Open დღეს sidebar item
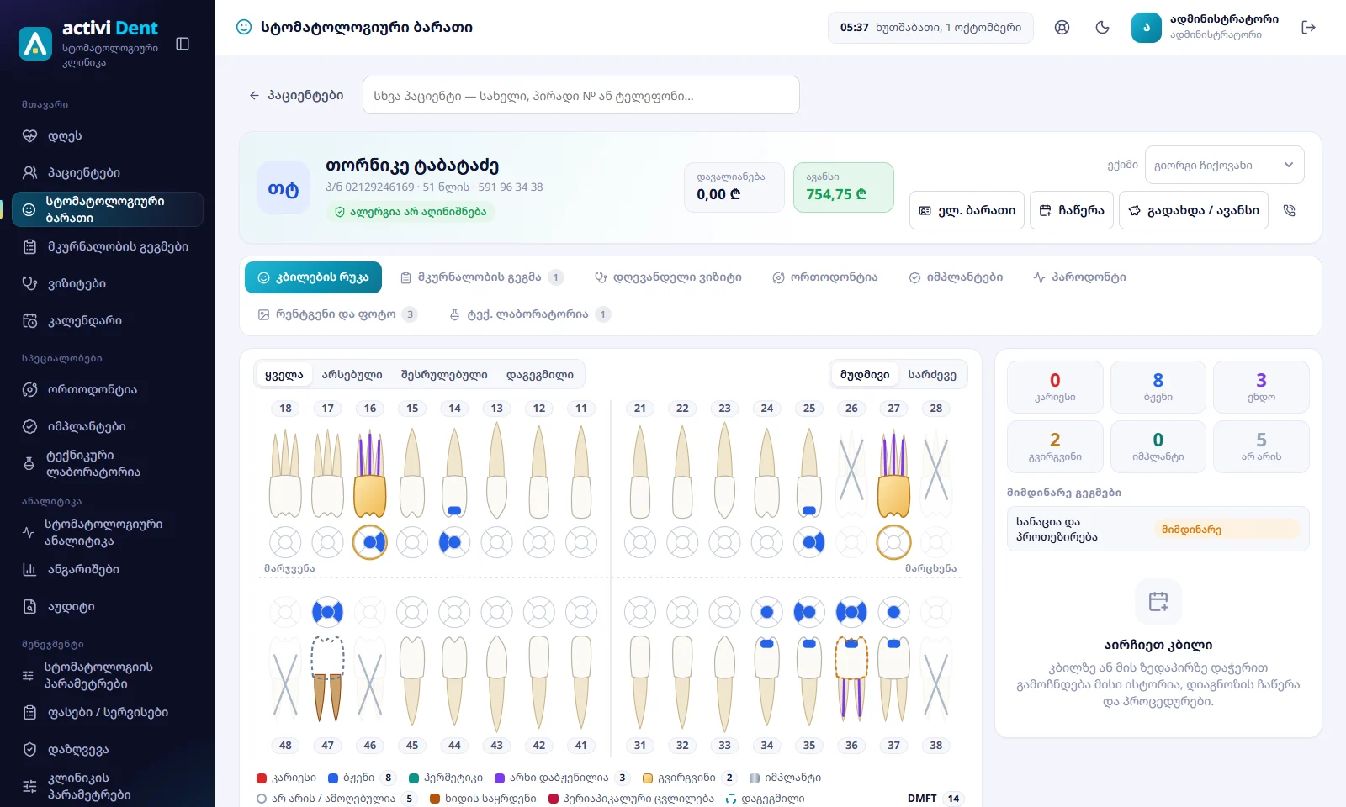The height and width of the screenshot is (807, 1346). click(x=108, y=136)
